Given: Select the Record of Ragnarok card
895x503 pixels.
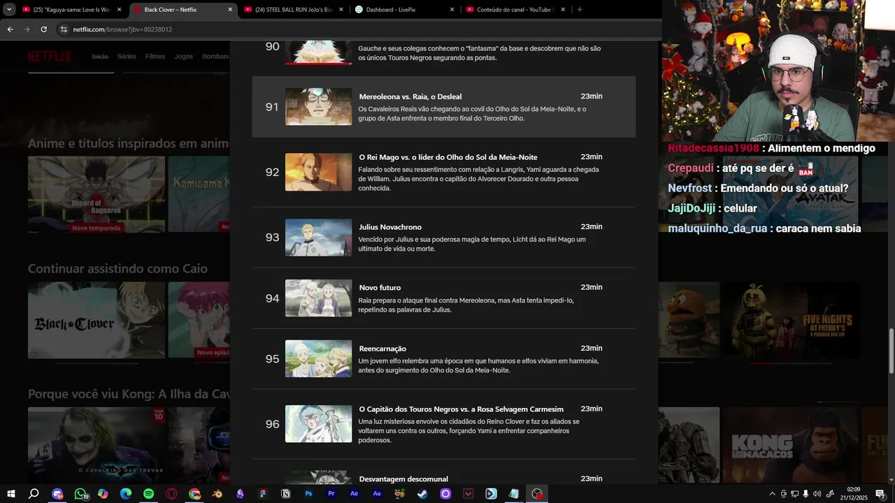Looking at the screenshot, I should [x=96, y=194].
